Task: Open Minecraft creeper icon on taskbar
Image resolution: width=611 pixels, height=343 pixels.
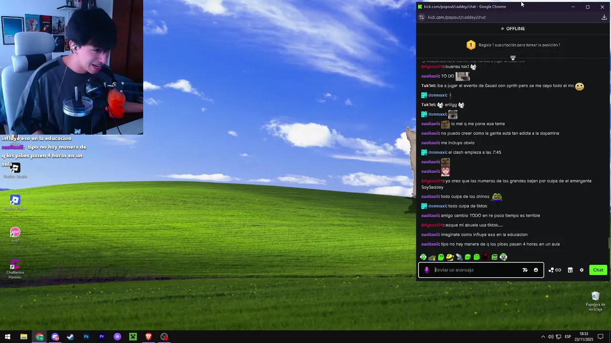Action: click(133, 337)
